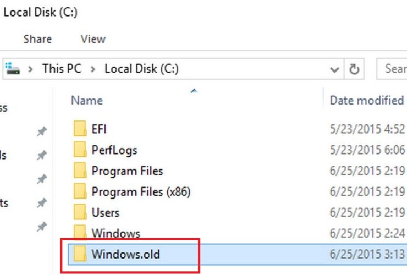Click the second pin icon in sidebar
Viewport: 407px width, 275px height.
[42, 156]
